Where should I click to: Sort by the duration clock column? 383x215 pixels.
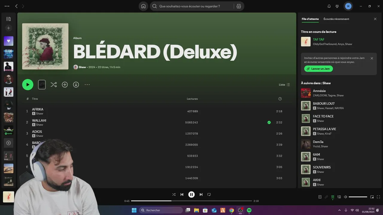click(280, 99)
